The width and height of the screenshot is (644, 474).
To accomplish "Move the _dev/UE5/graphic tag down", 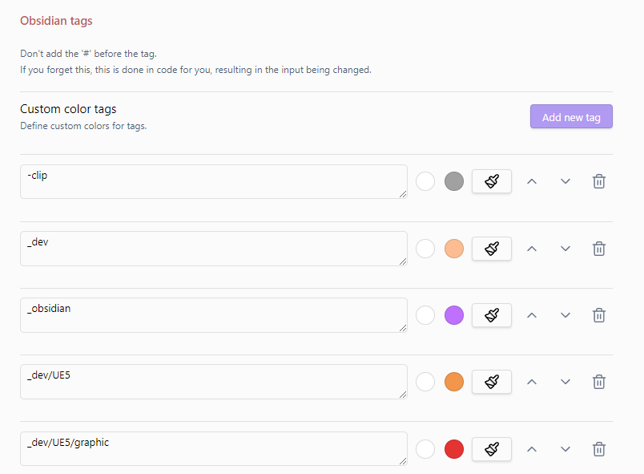I will [566, 449].
